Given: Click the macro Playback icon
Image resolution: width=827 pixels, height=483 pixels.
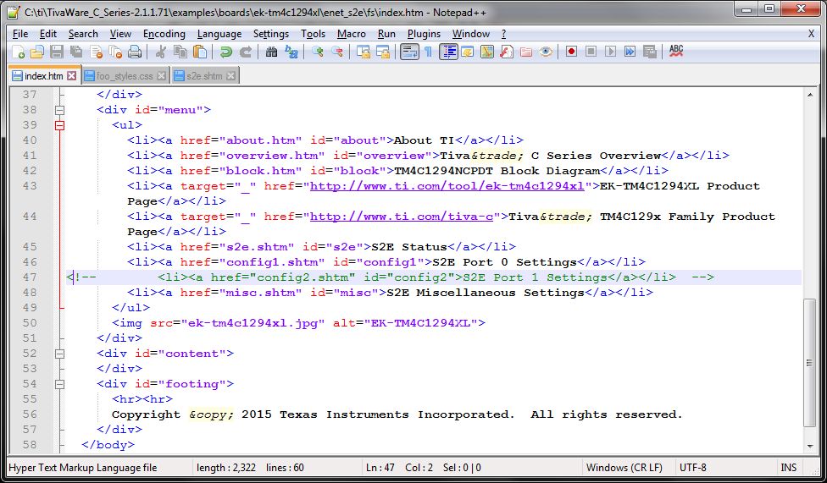Looking at the screenshot, I should [610, 52].
